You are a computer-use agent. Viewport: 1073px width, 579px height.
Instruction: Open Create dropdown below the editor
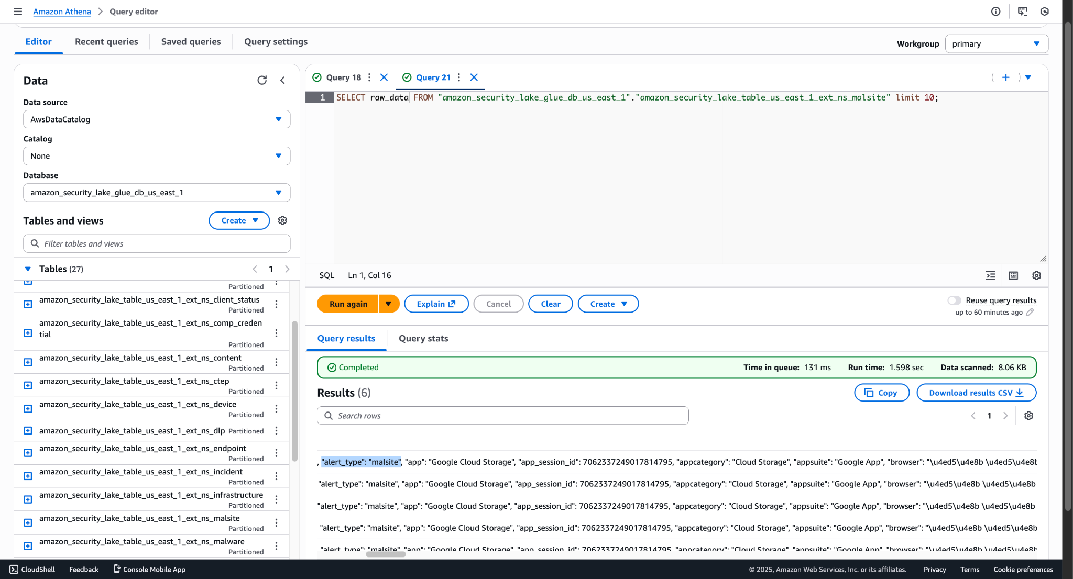[x=608, y=304]
